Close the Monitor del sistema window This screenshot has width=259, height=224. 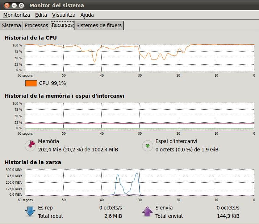tap(7, 5)
